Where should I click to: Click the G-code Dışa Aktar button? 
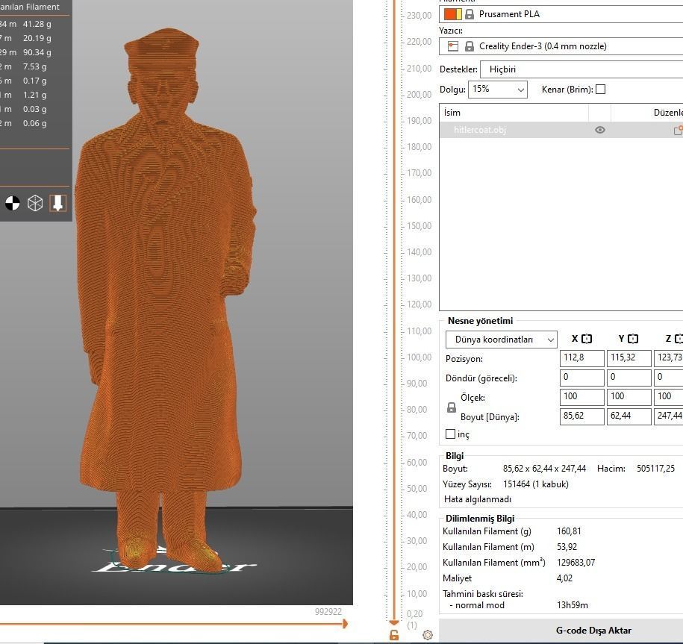[561, 631]
